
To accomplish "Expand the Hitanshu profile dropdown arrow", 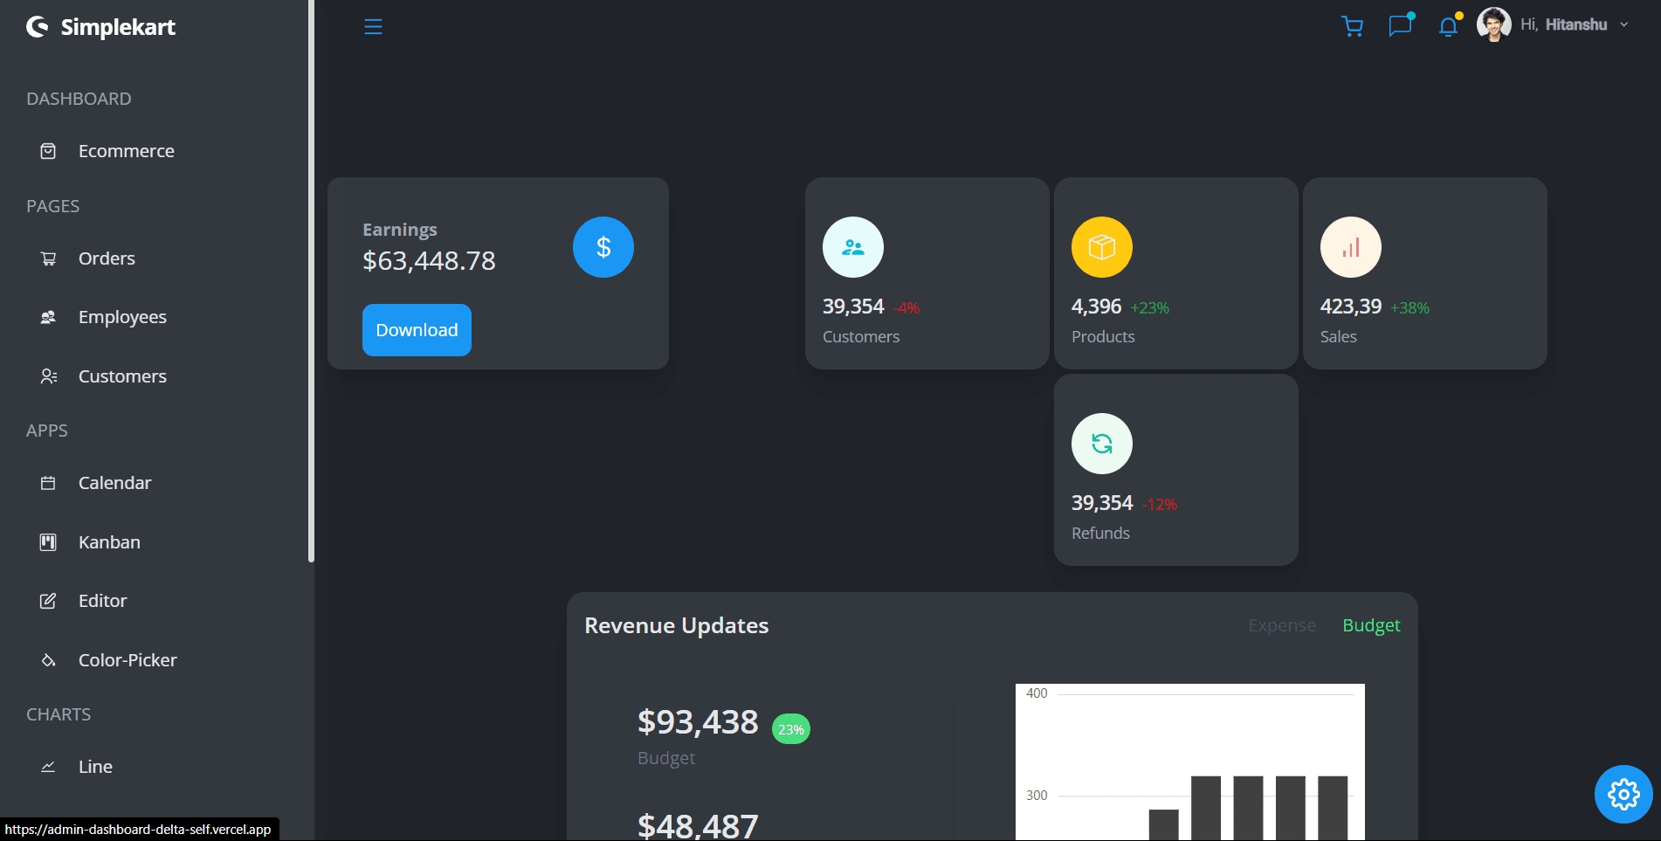I will (x=1624, y=24).
